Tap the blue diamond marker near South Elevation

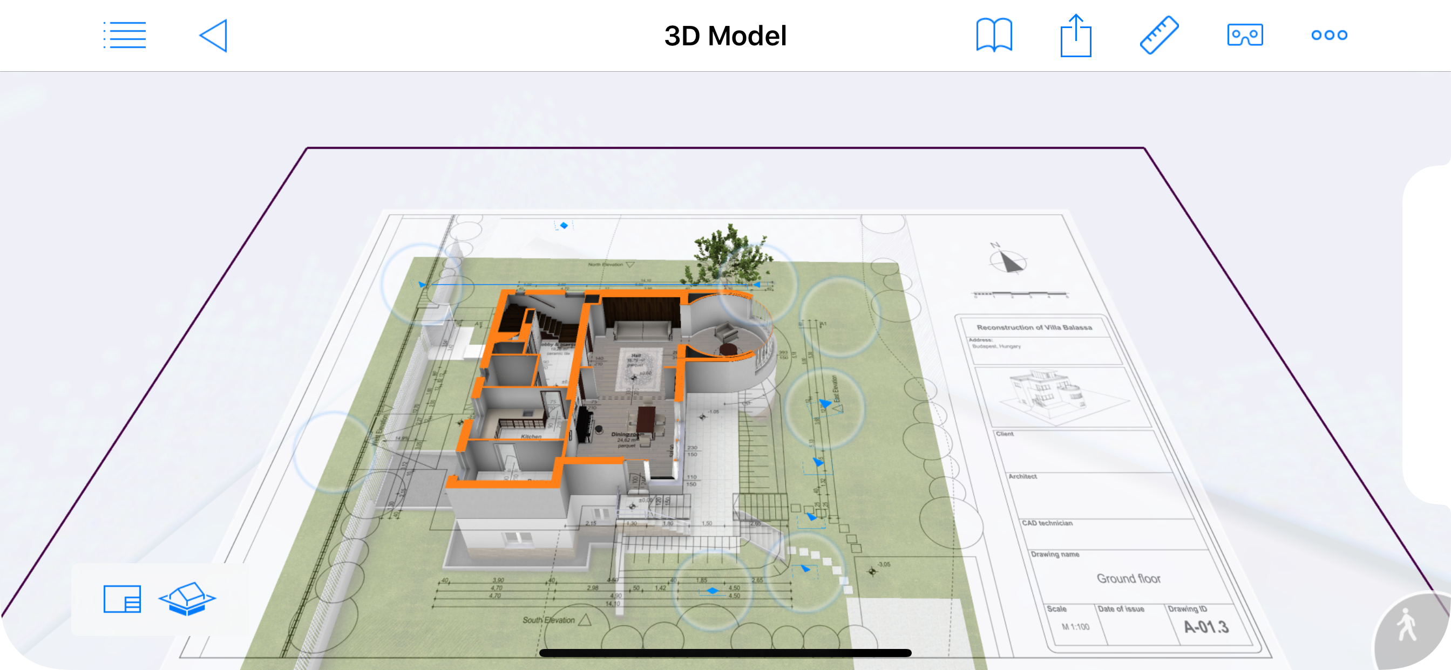713,591
